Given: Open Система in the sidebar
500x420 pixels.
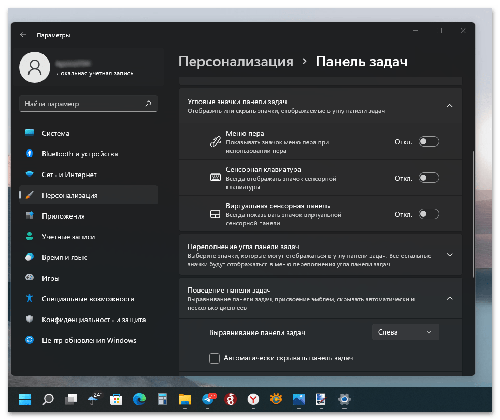Looking at the screenshot, I should click(x=55, y=133).
